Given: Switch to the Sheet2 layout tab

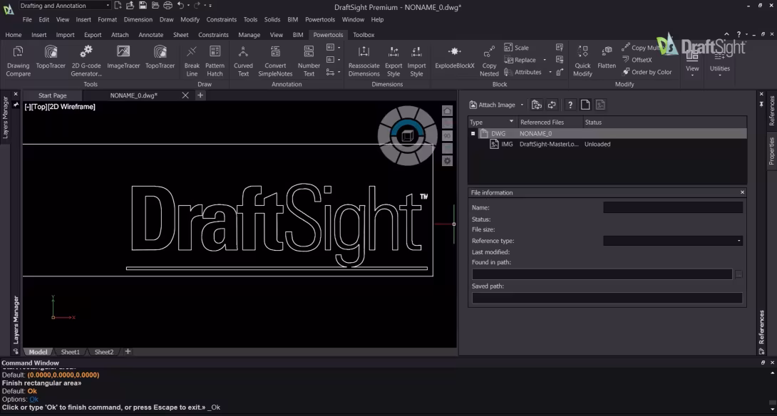Looking at the screenshot, I should (x=103, y=352).
